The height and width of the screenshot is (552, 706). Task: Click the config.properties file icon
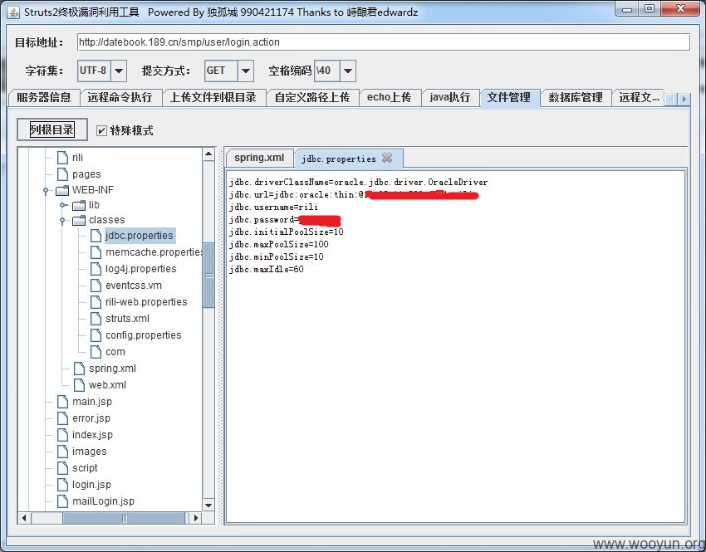click(96, 335)
